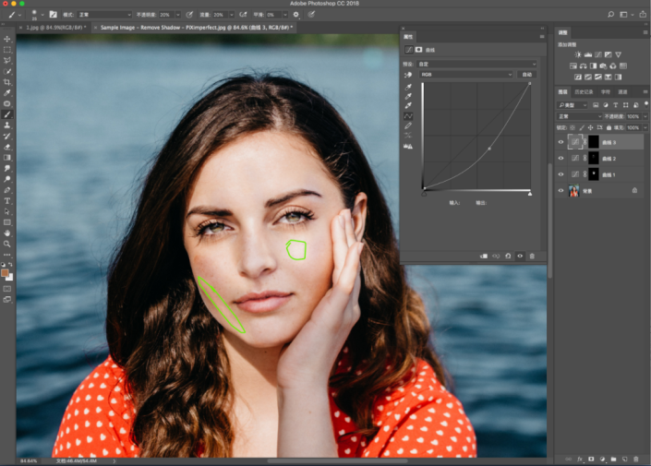Select the Zoom magnifier tool
The width and height of the screenshot is (651, 466).
tap(7, 244)
